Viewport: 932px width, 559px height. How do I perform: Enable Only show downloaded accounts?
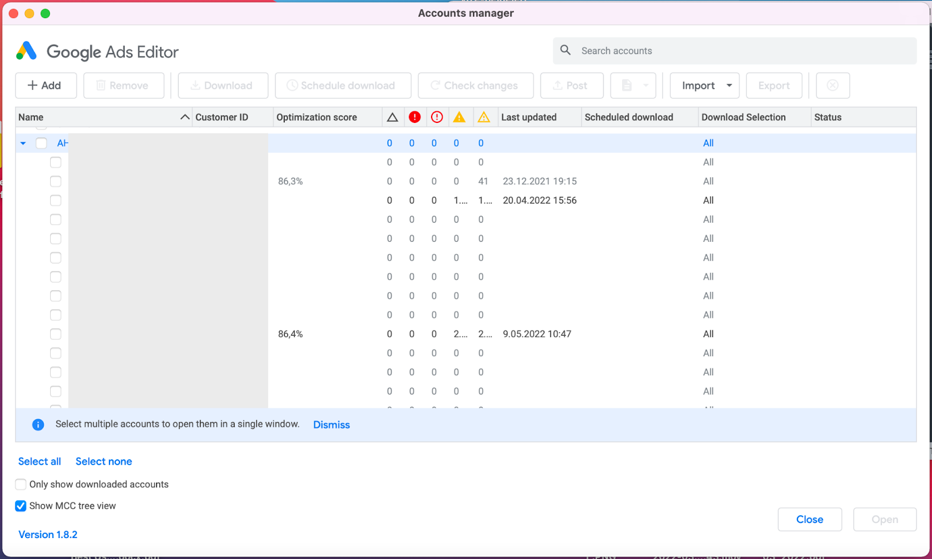(x=21, y=484)
